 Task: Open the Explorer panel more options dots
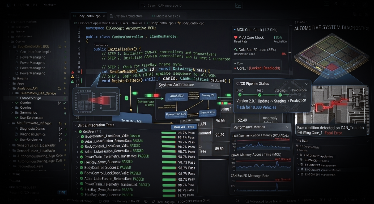(64, 15)
